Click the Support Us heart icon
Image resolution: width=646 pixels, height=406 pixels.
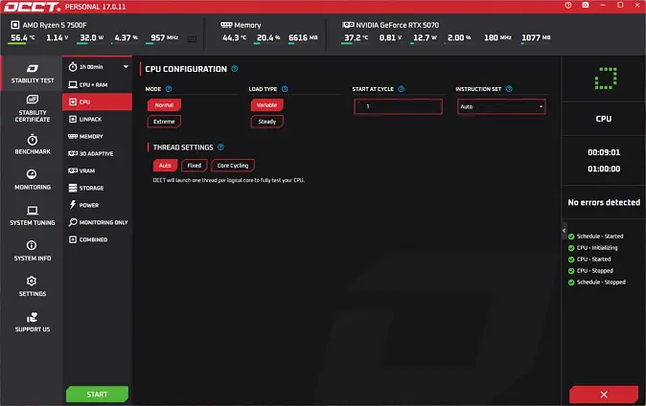[x=32, y=317]
